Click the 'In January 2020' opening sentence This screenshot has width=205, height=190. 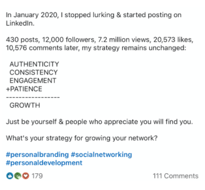coord(93,19)
